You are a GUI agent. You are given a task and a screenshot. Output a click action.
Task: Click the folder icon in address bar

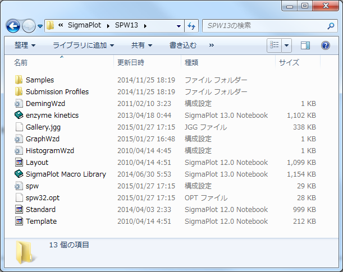[51, 26]
